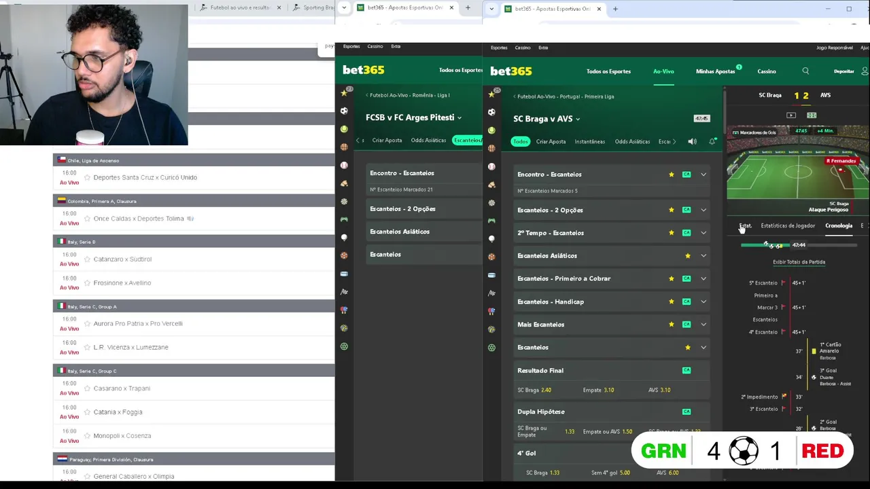Unfavorite 2º Tempo - Escanteios star

[672, 233]
